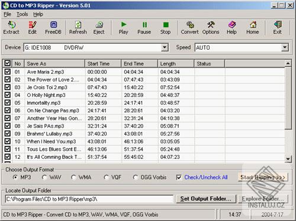The image size is (296, 221).
Task: Select the row Tous Les Blues Sont E...
Action: pyautogui.click(x=144, y=149)
